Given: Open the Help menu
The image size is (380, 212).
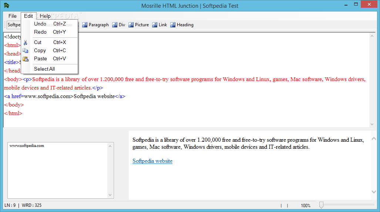Looking at the screenshot, I should click(x=45, y=16).
